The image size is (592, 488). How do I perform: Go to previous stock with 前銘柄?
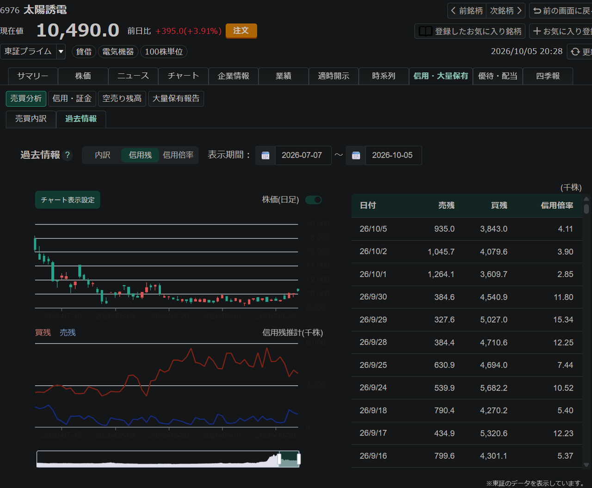tap(467, 10)
